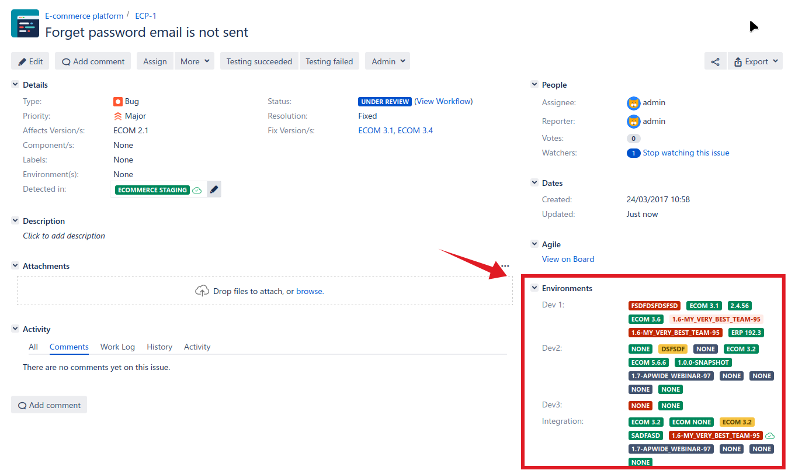The height and width of the screenshot is (470, 788).
Task: Open the View Workflow link
Action: (x=443, y=101)
